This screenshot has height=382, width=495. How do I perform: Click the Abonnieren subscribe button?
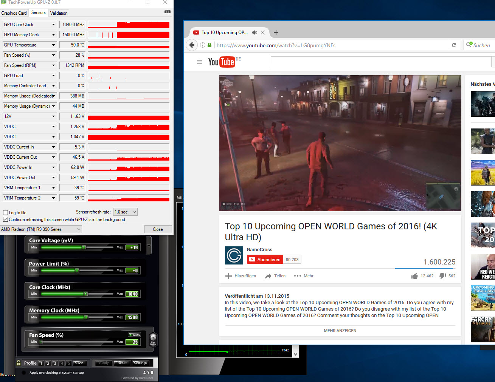point(265,260)
